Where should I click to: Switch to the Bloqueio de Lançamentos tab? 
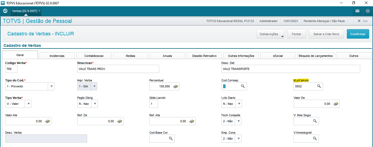click(316, 56)
